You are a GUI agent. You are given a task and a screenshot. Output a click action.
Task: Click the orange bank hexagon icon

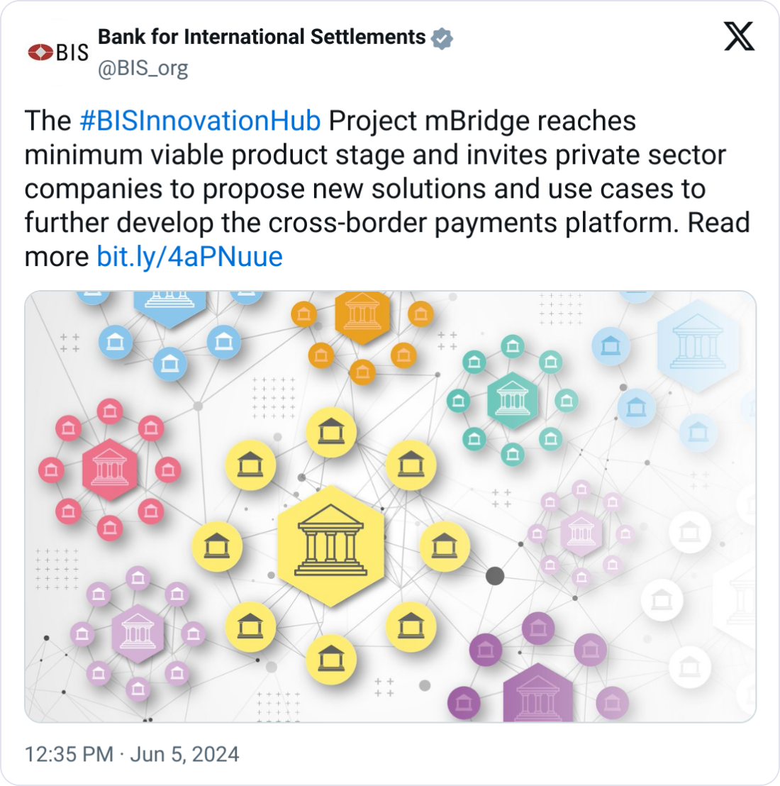click(362, 316)
